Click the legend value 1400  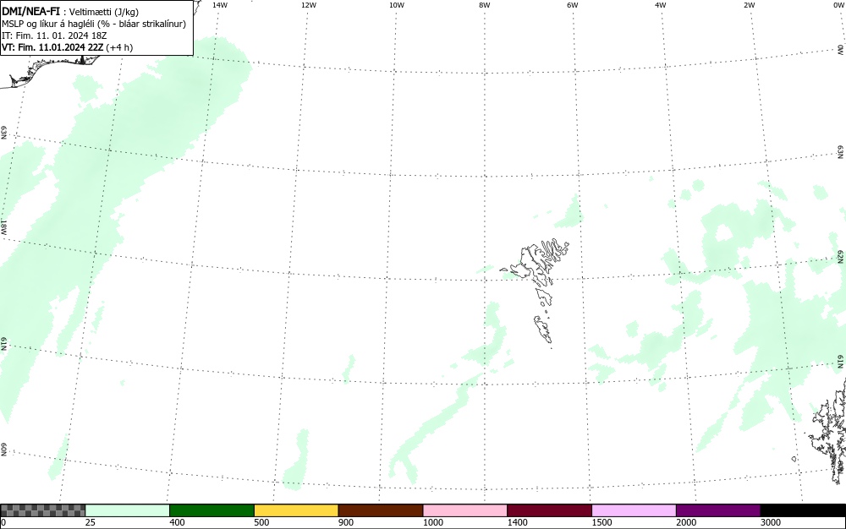(518, 522)
